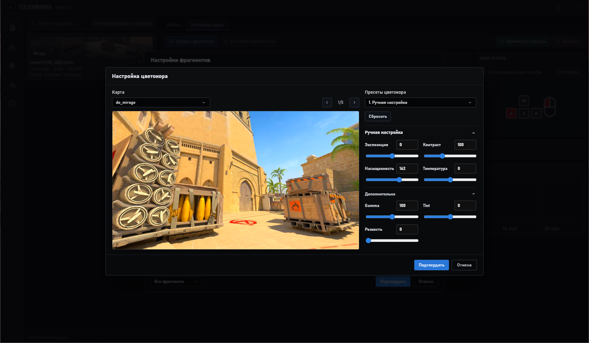Open the demos file icon in the sidebar
The image size is (589, 343).
pyautogui.click(x=13, y=28)
